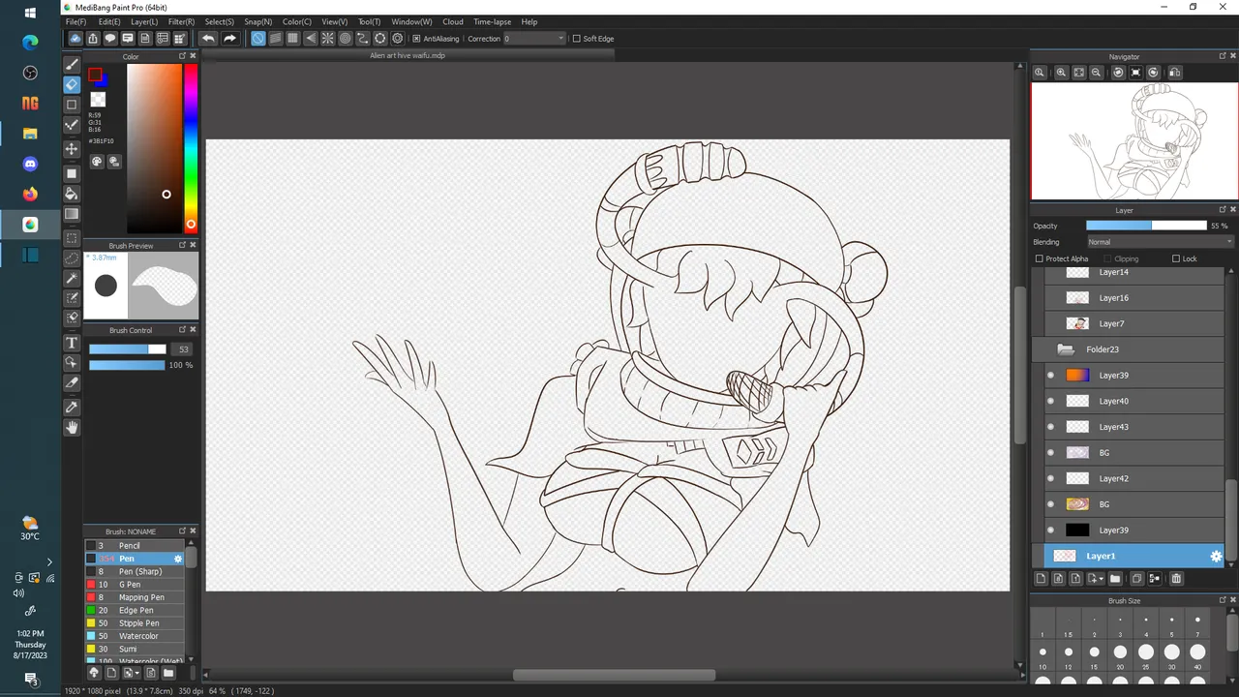Open settings gear for Layer1
Viewport: 1239px width, 697px height.
tap(1216, 556)
